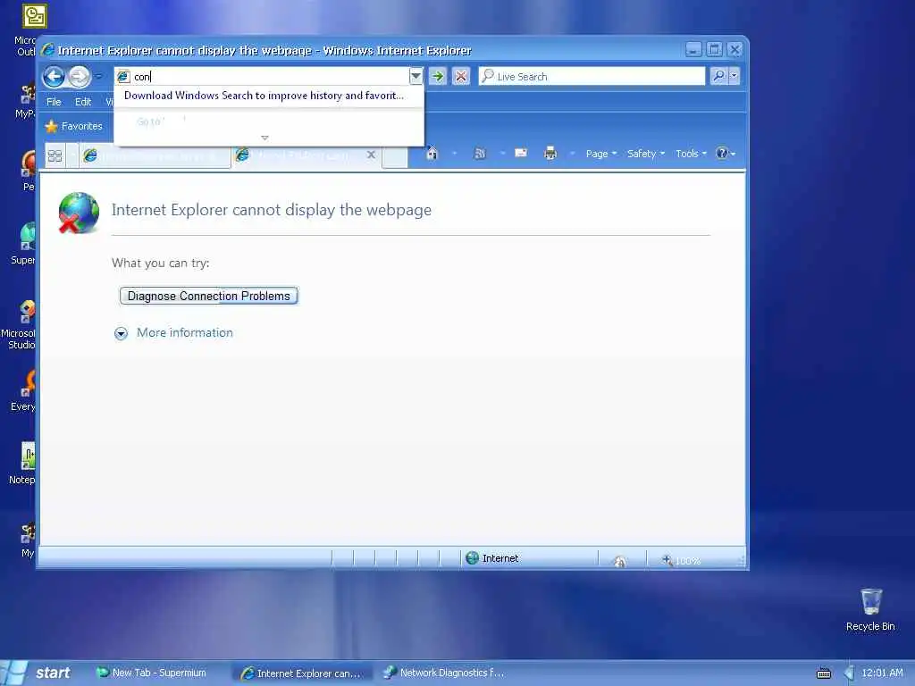Close the active tab with its X
915x686 pixels.
point(371,155)
